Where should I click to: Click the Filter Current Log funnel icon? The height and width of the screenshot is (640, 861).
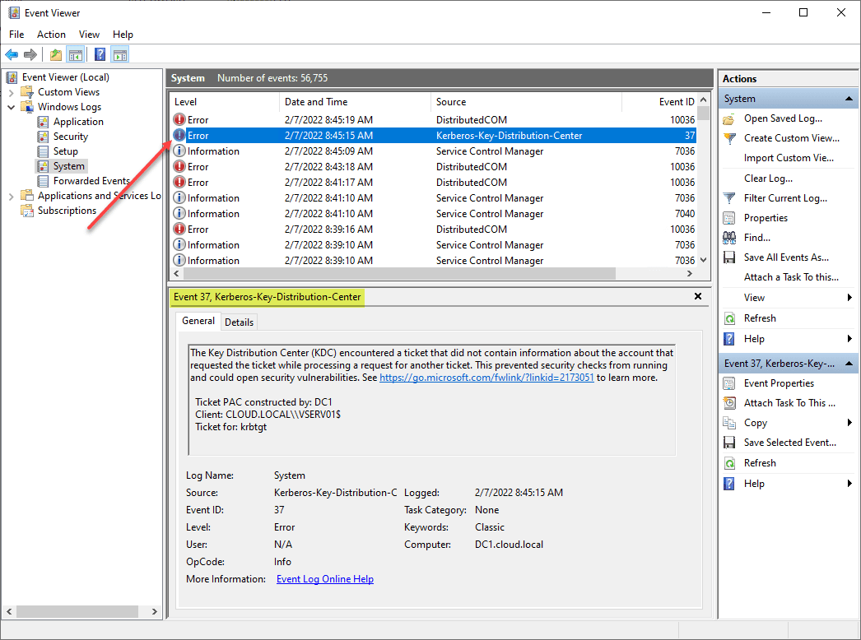coord(729,198)
